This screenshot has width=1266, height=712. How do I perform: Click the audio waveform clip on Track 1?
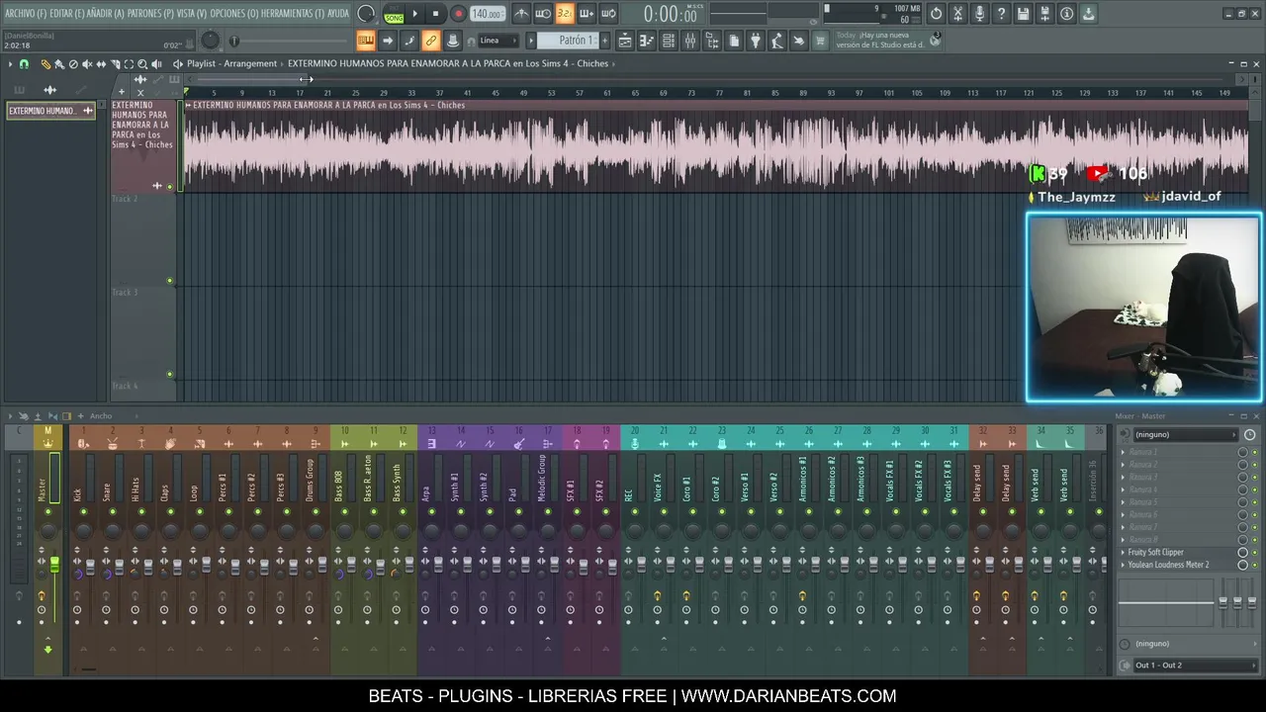(714, 148)
